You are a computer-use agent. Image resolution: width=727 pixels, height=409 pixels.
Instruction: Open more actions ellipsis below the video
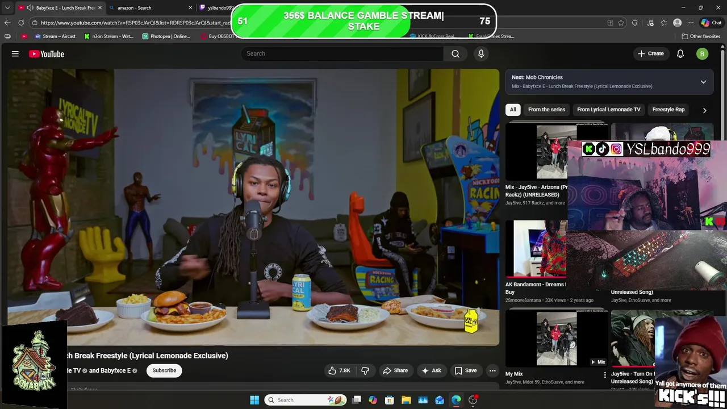pyautogui.click(x=492, y=370)
